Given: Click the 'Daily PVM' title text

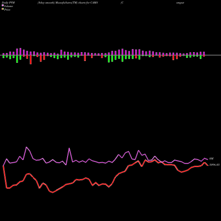Looking at the screenshot, I should 8,3.
